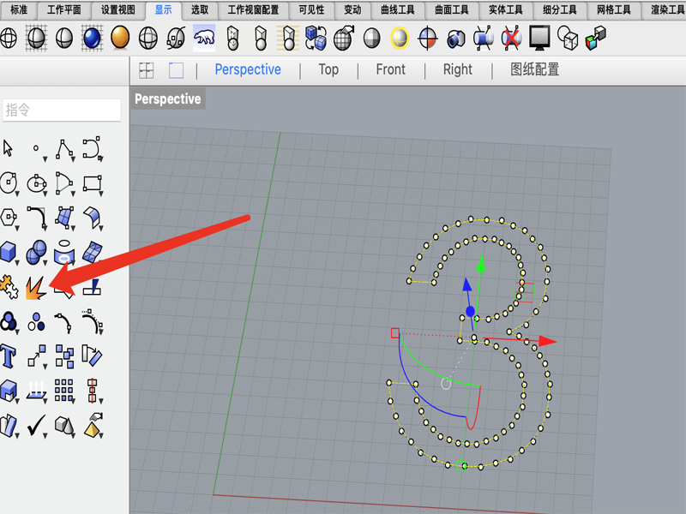Open the 工作视窗配置 toolbar tab
Viewport: 686px width, 514px height.
[x=253, y=9]
